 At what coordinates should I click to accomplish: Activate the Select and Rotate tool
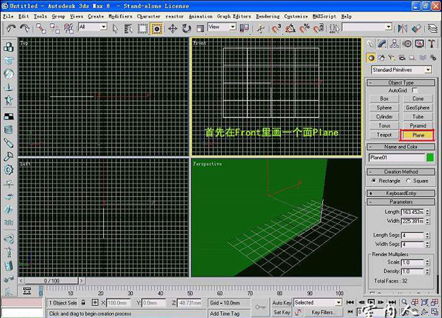(x=186, y=29)
